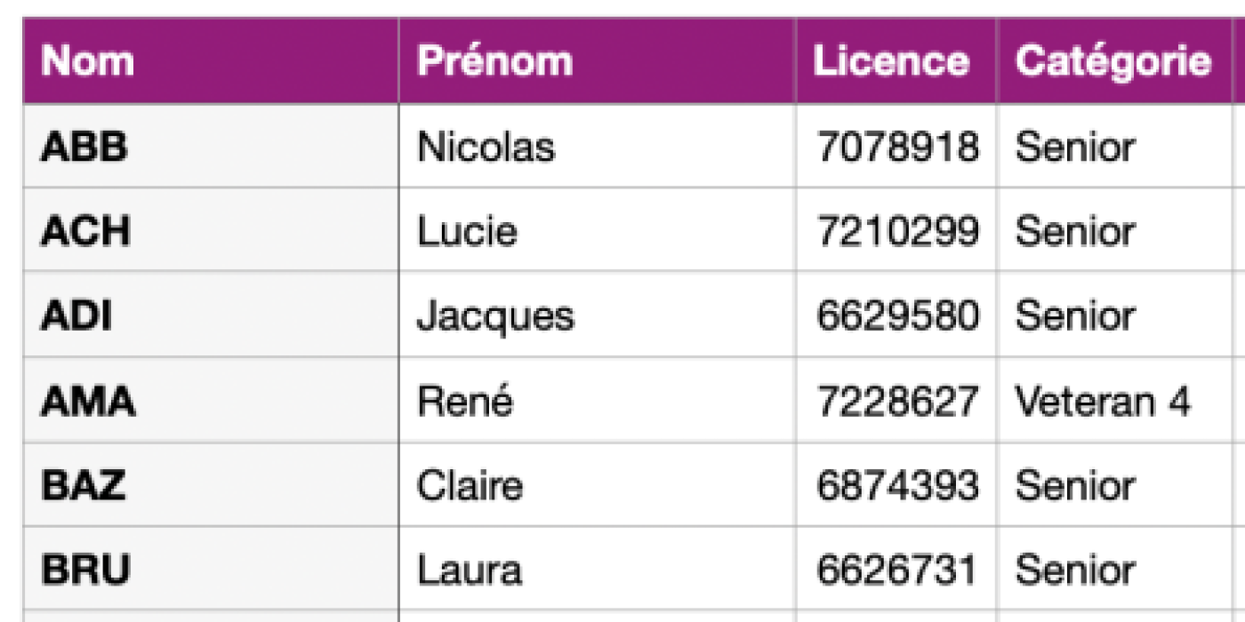
Task: Select licence number 6626731
Action: tap(897, 570)
